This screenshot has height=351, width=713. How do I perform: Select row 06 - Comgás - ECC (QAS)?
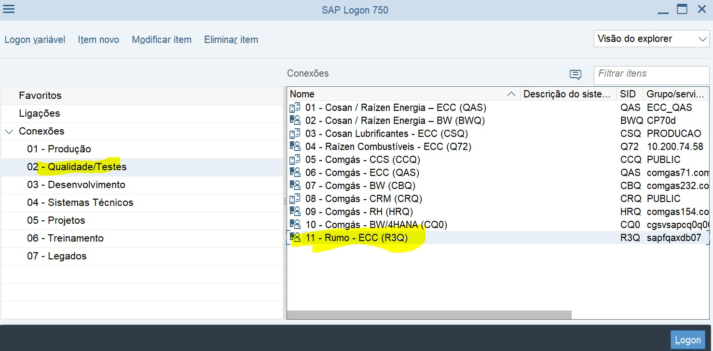[498, 173]
